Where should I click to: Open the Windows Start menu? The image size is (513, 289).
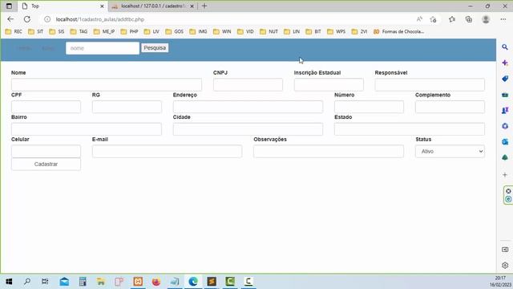(x=9, y=282)
